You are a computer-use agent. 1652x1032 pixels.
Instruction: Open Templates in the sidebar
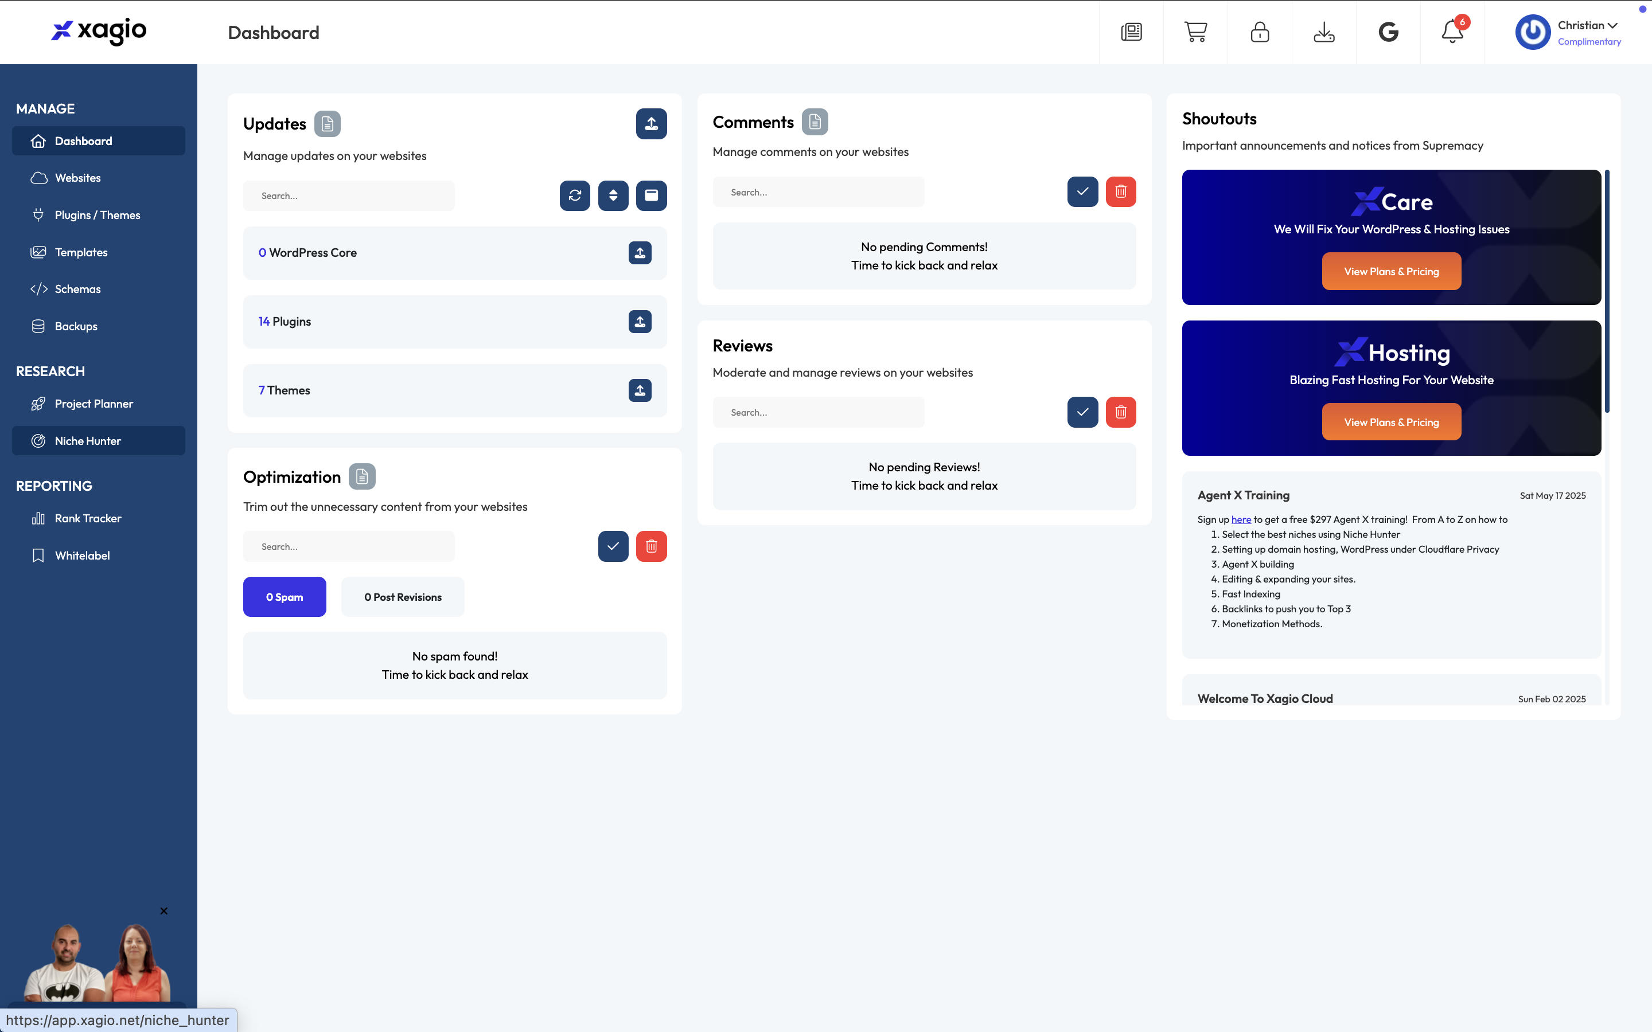(98, 252)
